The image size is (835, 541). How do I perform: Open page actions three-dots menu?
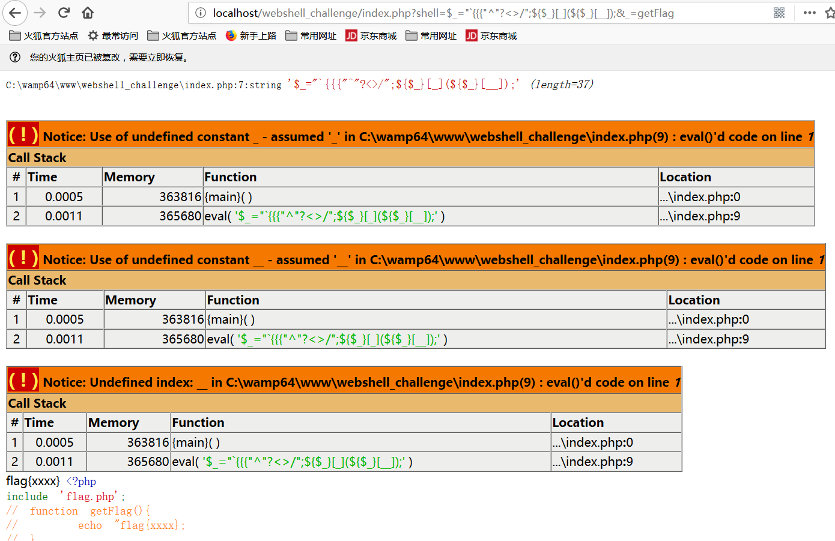click(x=810, y=13)
